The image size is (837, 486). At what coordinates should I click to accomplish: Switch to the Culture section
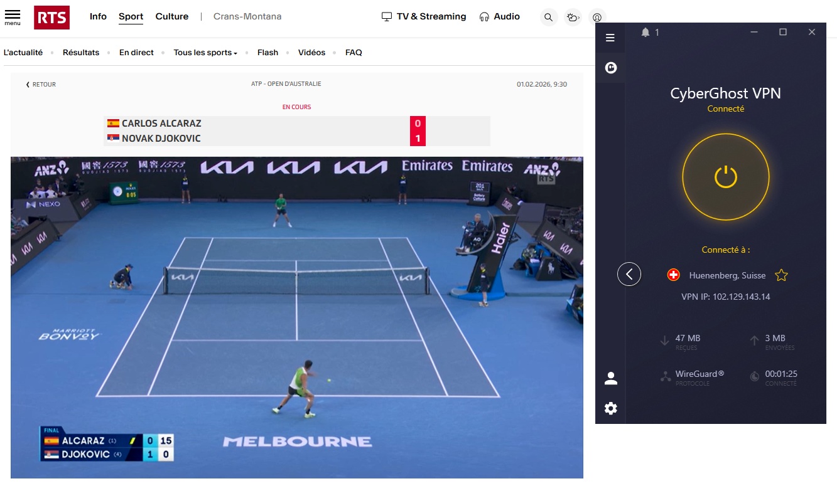171,16
